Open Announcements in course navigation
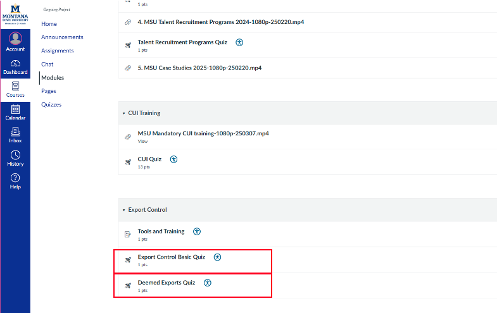Image resolution: width=497 pixels, height=313 pixels. (x=62, y=37)
